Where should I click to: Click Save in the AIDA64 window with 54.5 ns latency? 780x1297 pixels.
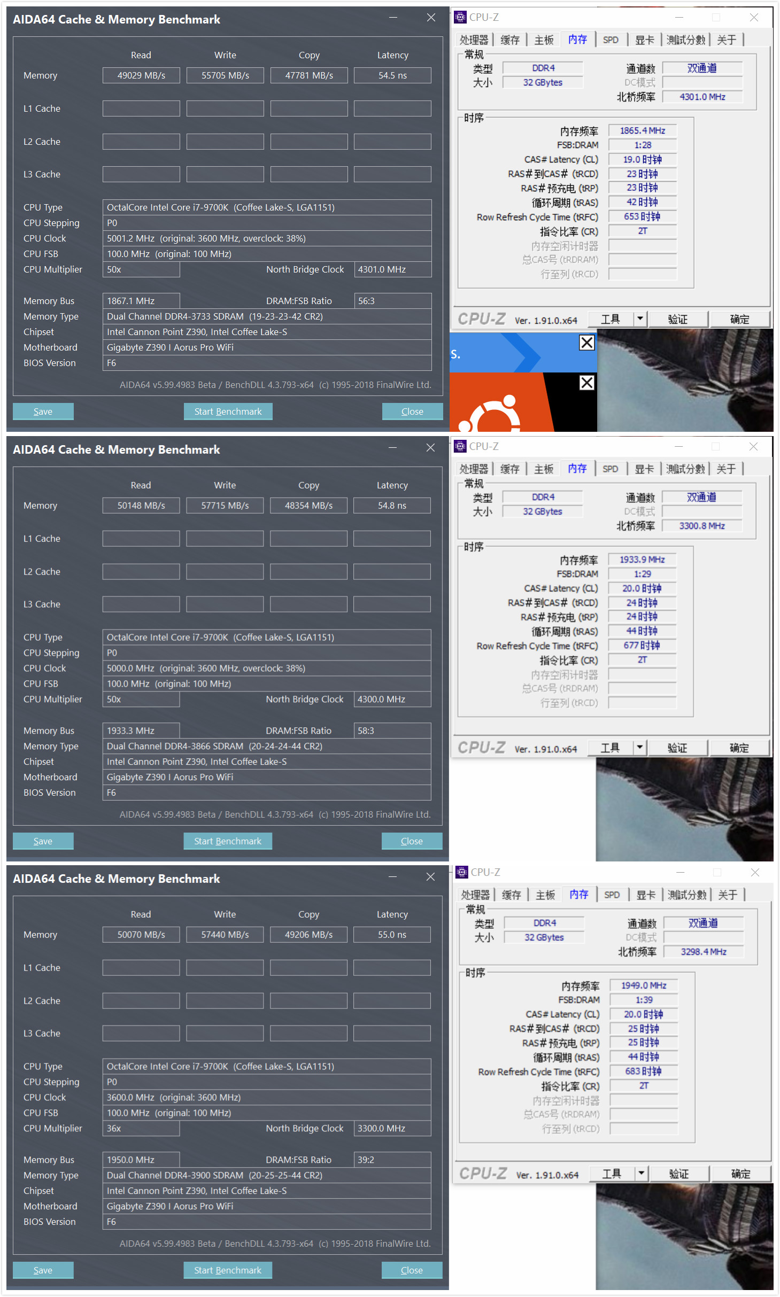coord(43,411)
